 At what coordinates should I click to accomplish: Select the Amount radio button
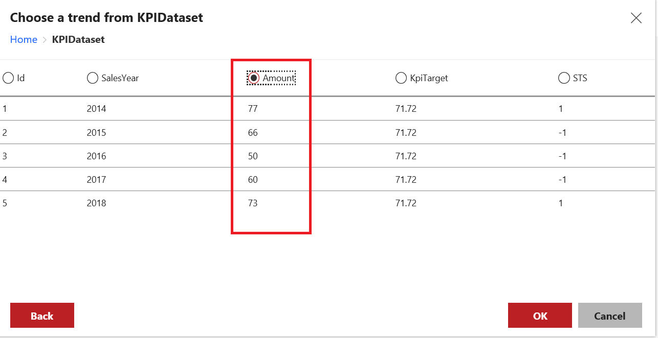point(254,78)
